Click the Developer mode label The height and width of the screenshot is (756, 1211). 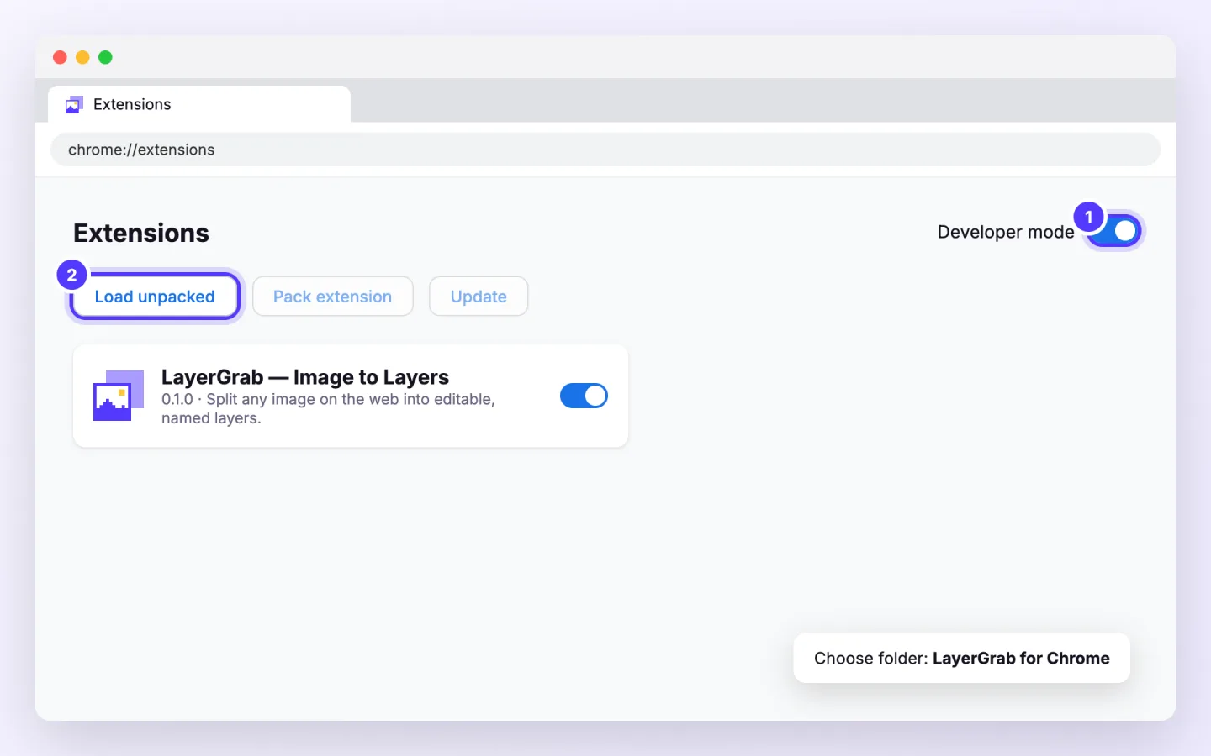(x=1006, y=232)
